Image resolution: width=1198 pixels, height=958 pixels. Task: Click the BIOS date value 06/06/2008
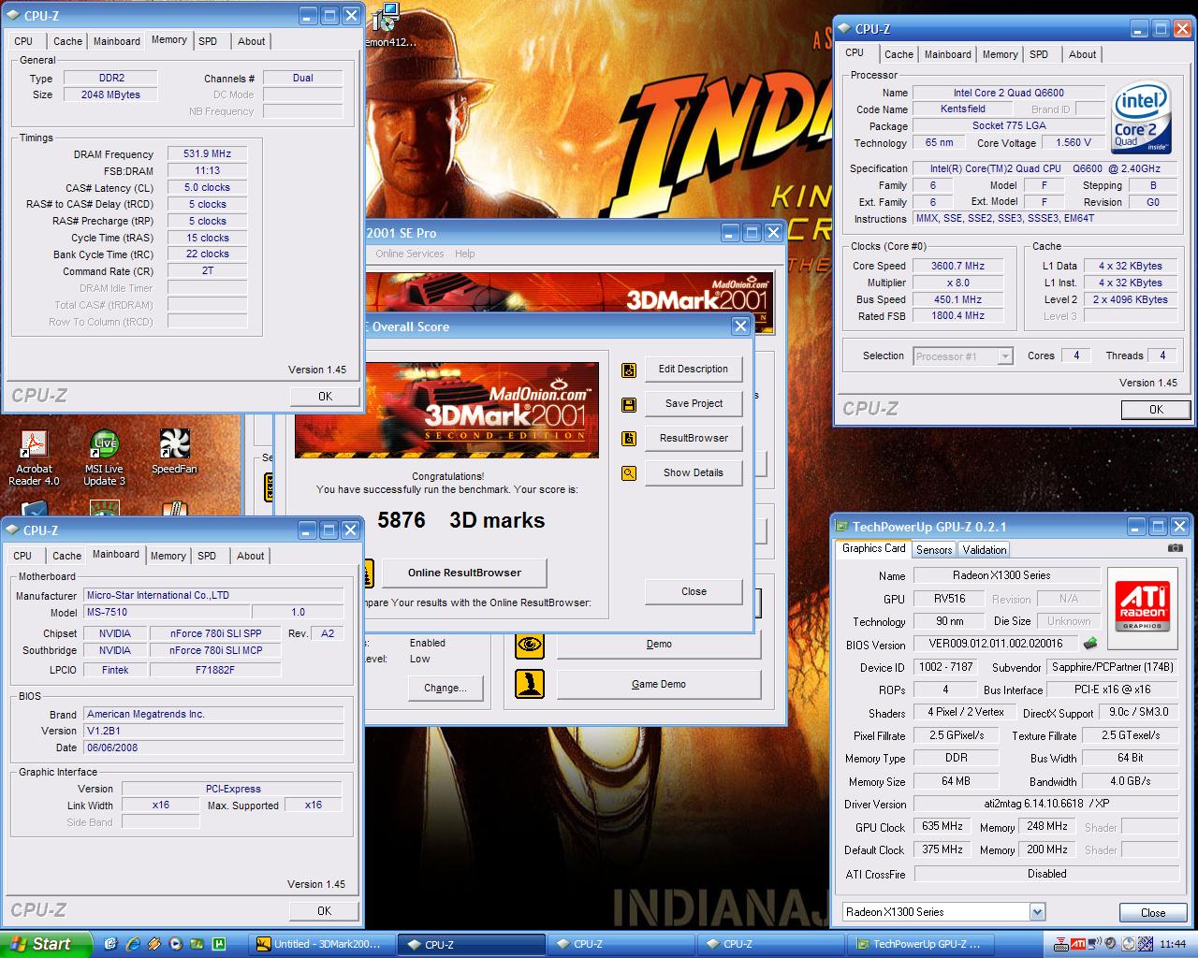[213, 748]
